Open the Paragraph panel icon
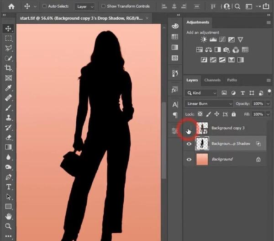The image size is (274, 241). (175, 115)
